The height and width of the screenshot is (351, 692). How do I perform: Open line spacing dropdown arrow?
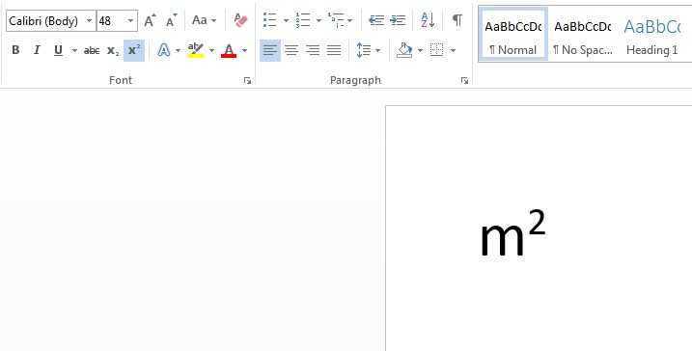[377, 50]
